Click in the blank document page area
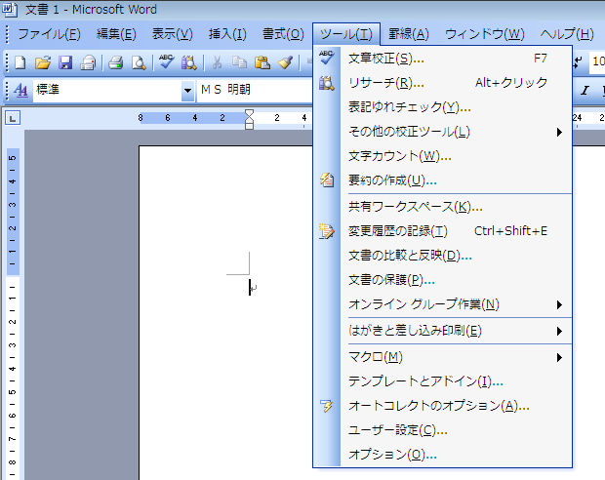This screenshot has height=480, width=605. (x=225, y=312)
